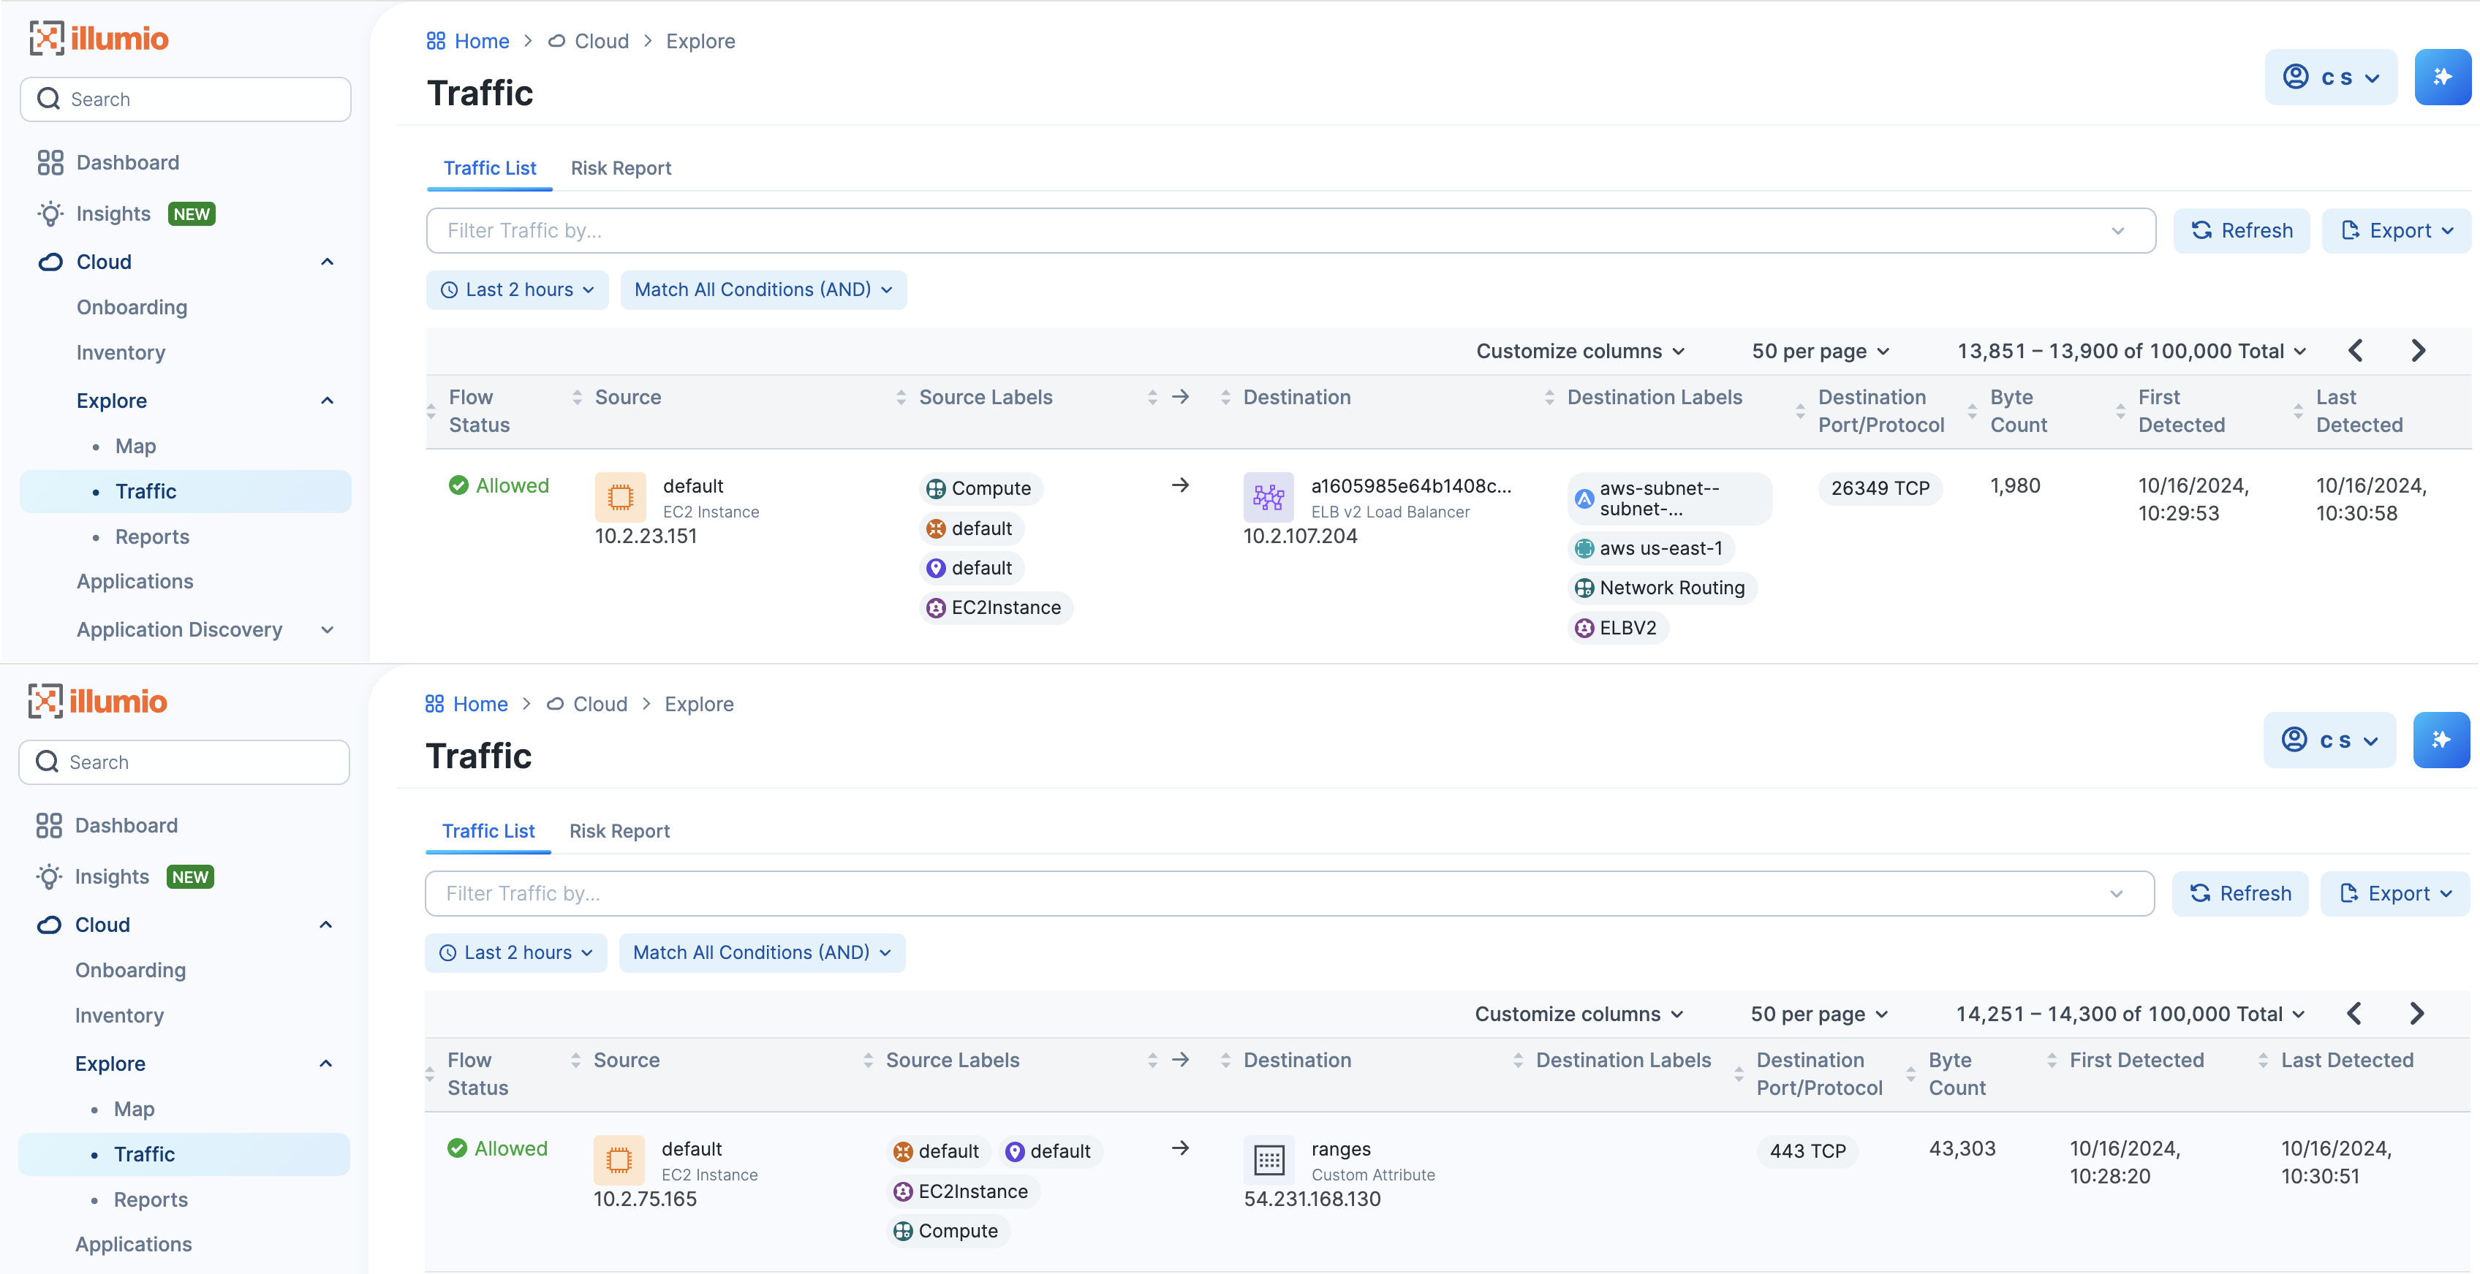Click the Insights lightbulb icon in the lower sidebar
This screenshot has width=2480, height=1274.
[49, 876]
